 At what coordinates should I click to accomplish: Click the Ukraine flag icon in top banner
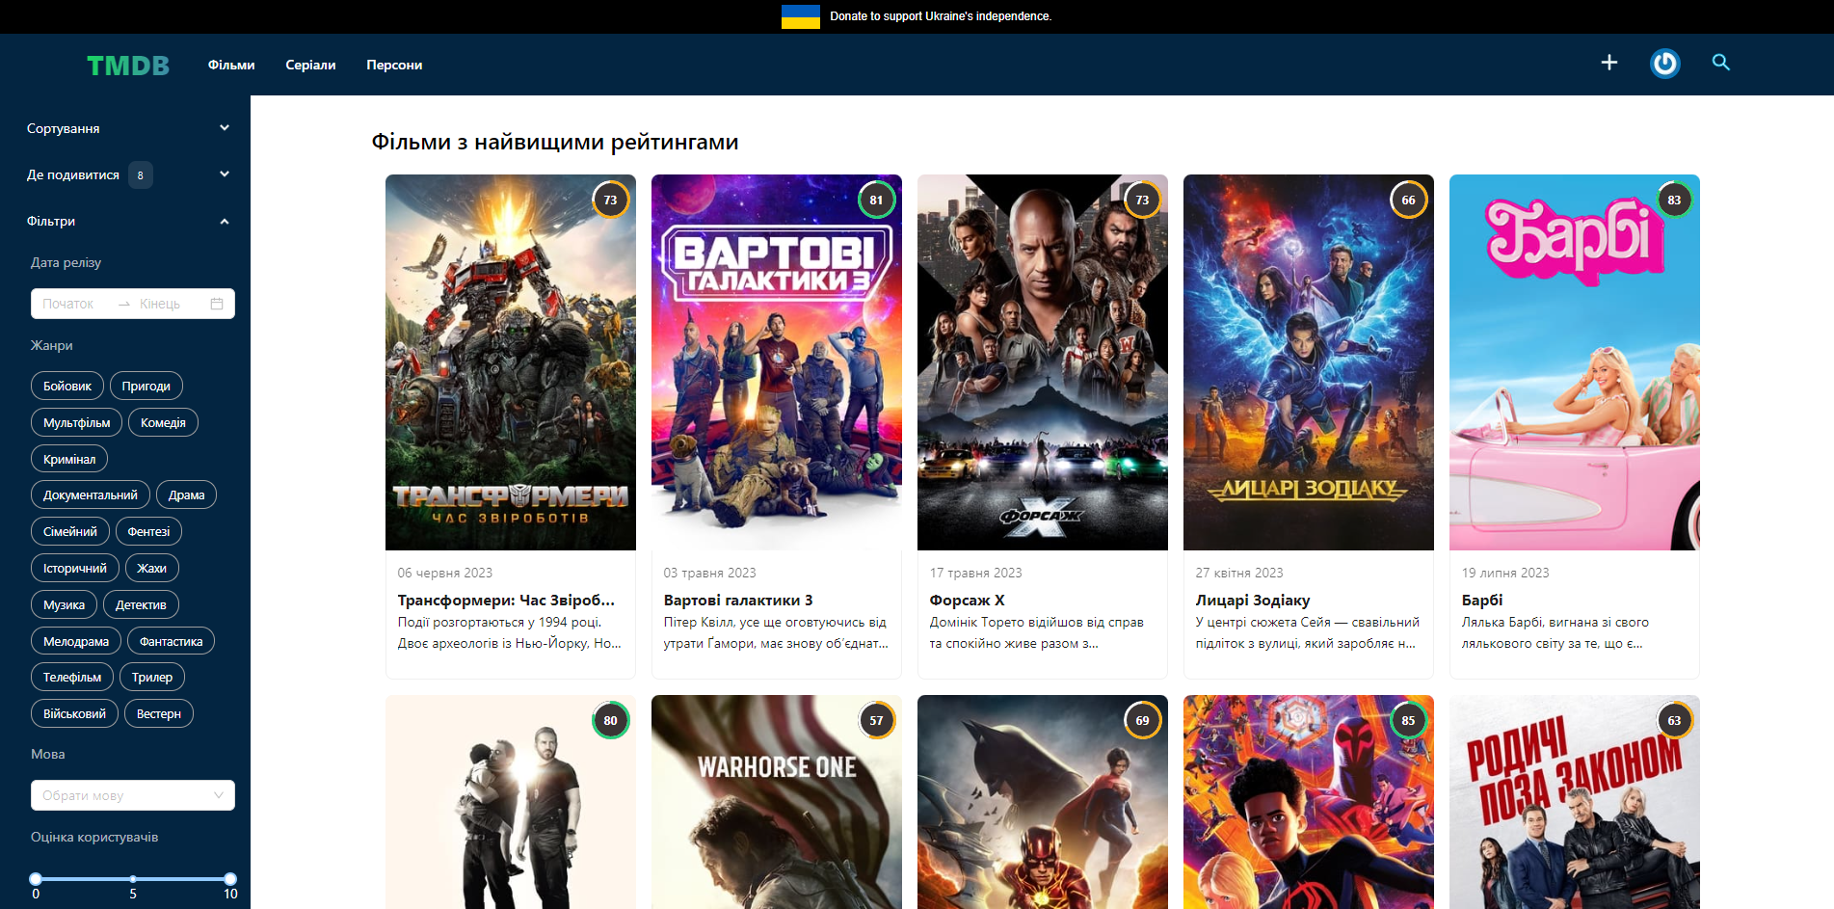tap(800, 16)
